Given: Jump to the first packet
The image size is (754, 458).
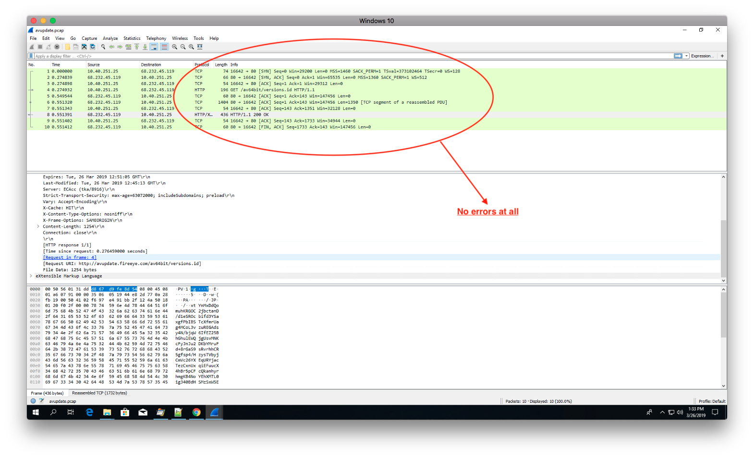Looking at the screenshot, I should pyautogui.click(x=137, y=47).
